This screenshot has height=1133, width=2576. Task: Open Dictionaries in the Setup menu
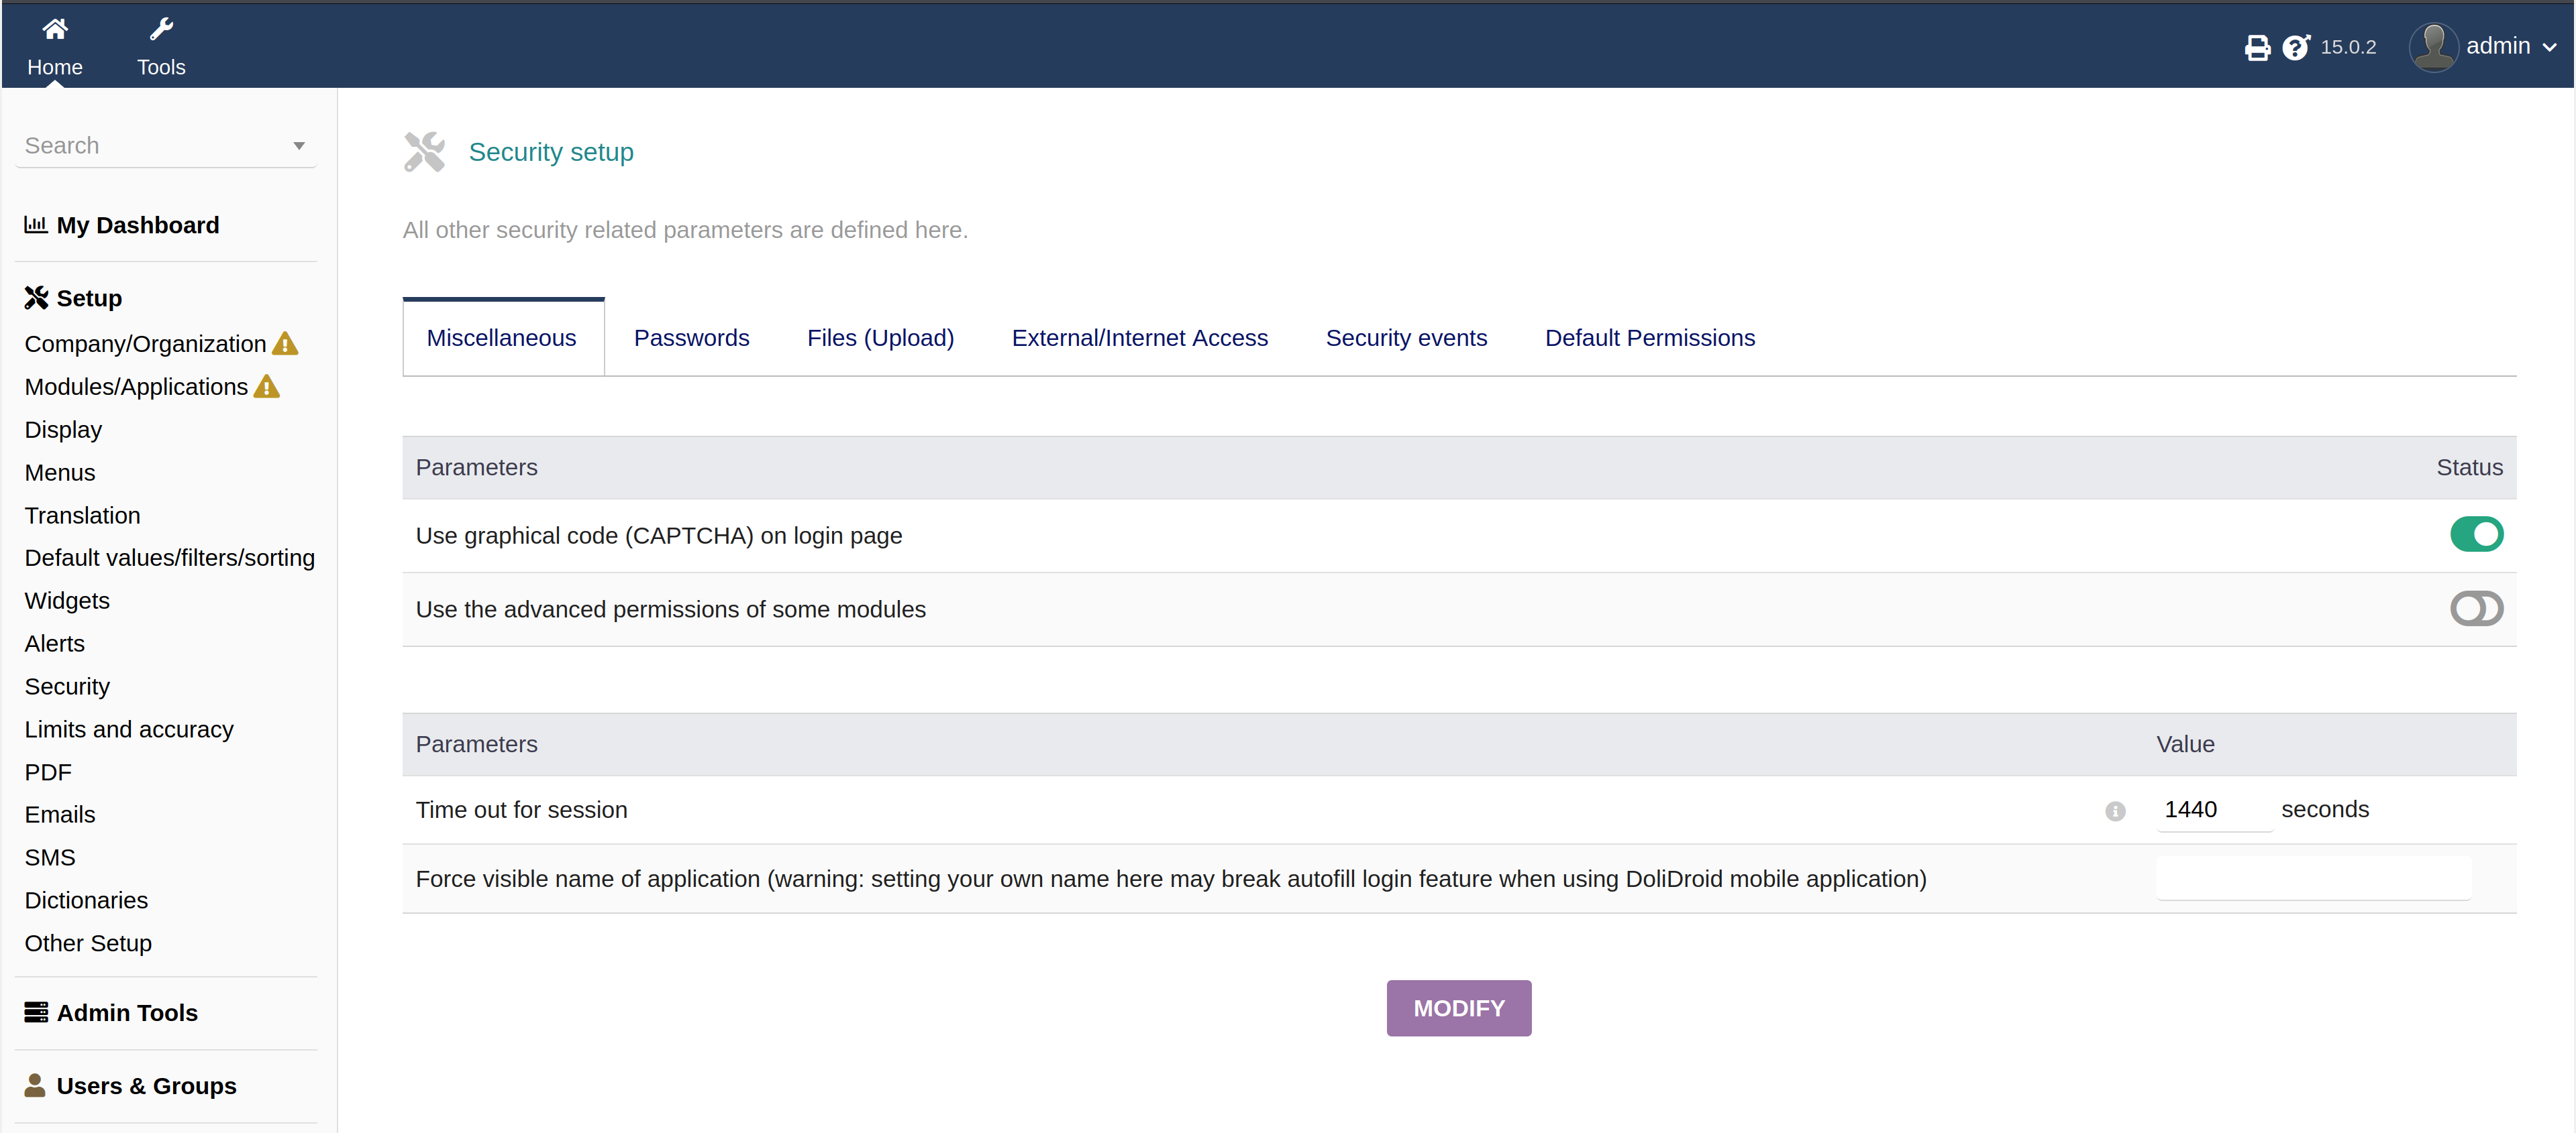tap(86, 900)
